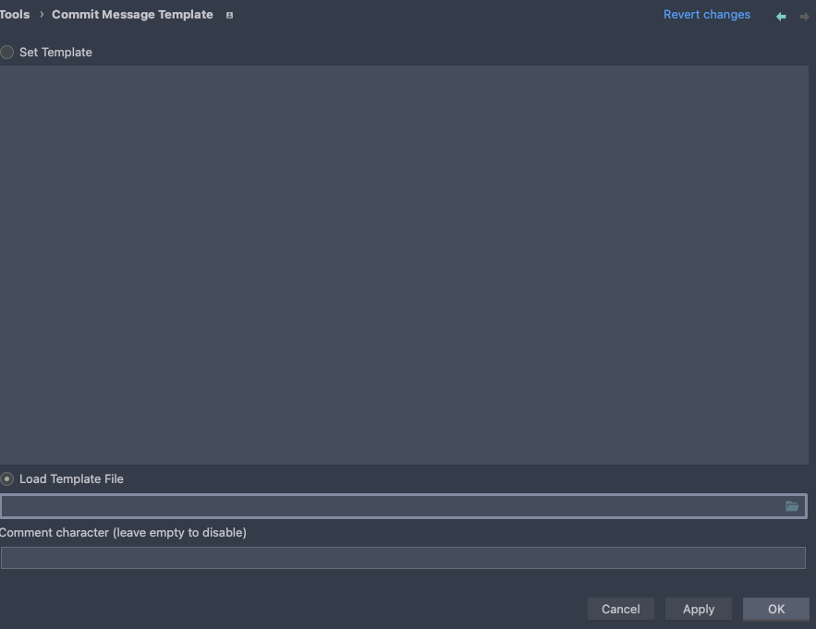Image resolution: width=816 pixels, height=629 pixels.
Task: Select the Load Template File radio button
Action: click(x=6, y=478)
